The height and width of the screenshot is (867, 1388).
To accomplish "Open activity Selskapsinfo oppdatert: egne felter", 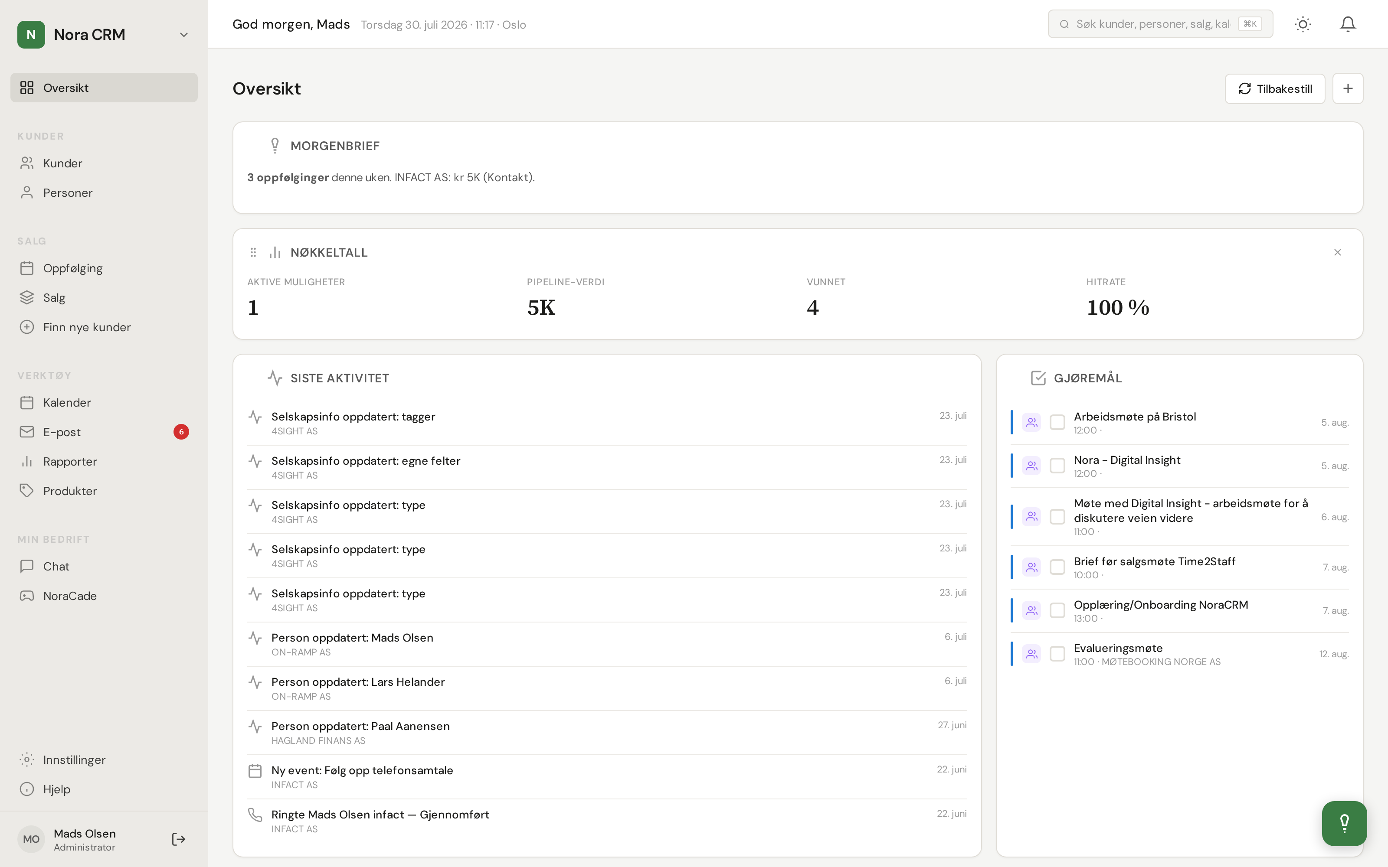I will coord(607,467).
